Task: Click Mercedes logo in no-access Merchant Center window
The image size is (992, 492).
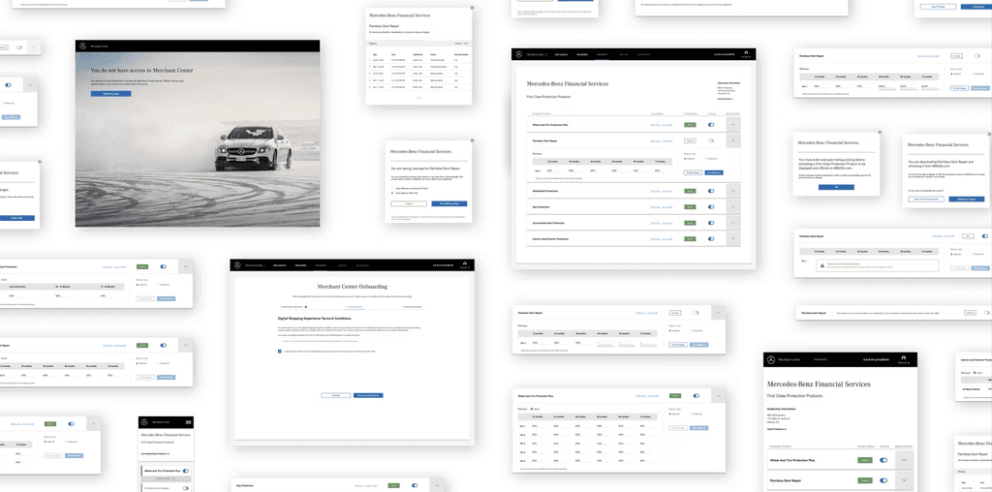Action: click(81, 46)
